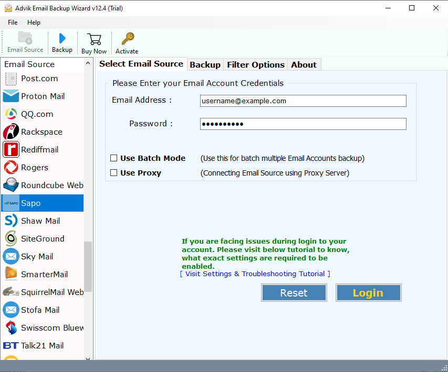Screen dimensions: 448x372
Task: Click the source list scroll down arrow
Action: coord(88,358)
